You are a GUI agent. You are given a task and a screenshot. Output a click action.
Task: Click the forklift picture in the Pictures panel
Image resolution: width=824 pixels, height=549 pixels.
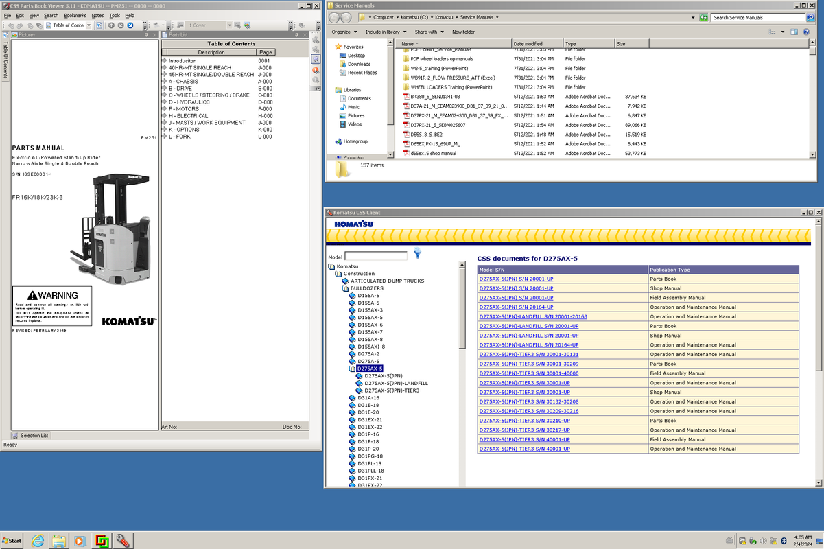(x=110, y=229)
